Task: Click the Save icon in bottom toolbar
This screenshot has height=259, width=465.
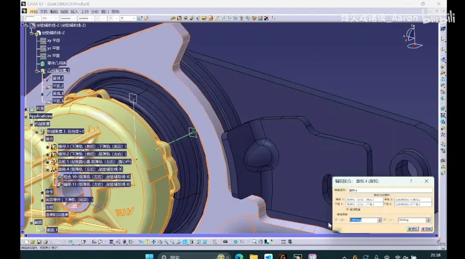Action: click(39, 242)
